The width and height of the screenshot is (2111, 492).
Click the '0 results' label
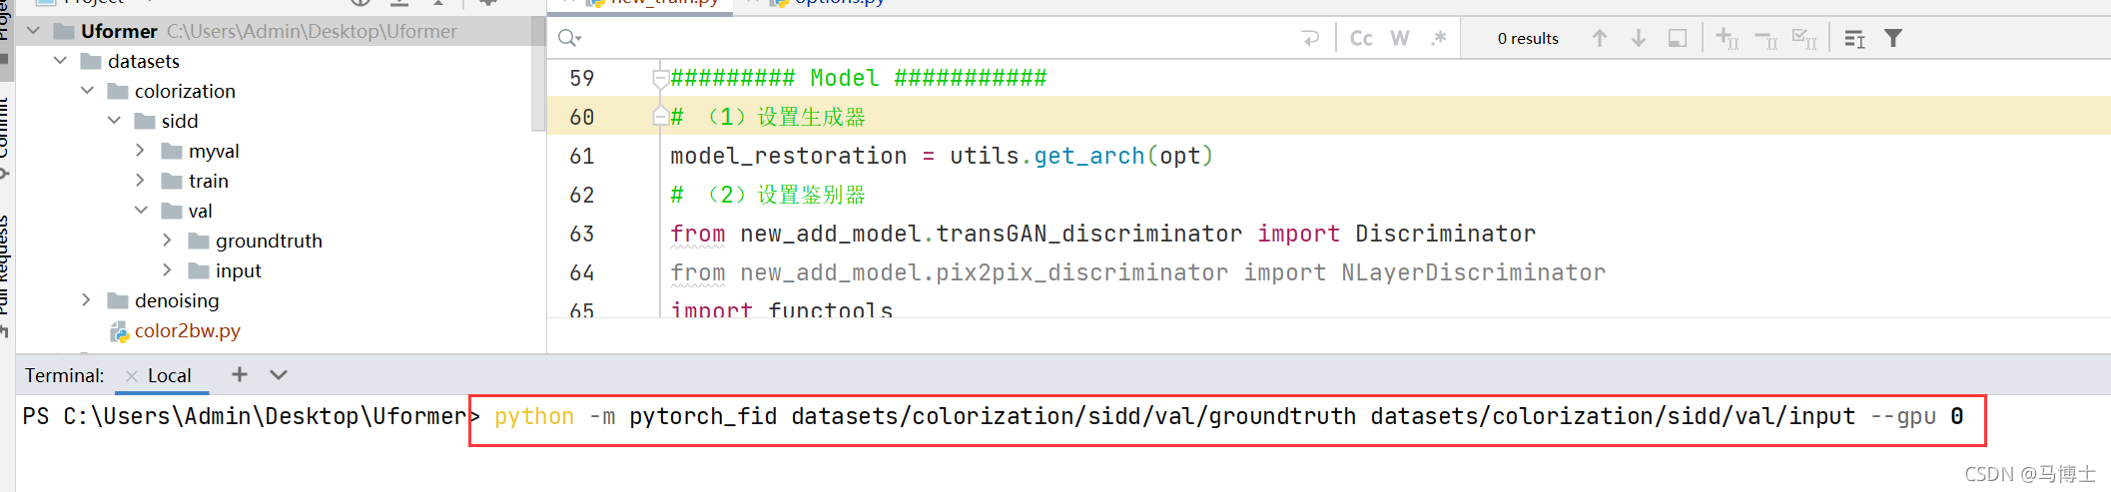[x=1528, y=38]
